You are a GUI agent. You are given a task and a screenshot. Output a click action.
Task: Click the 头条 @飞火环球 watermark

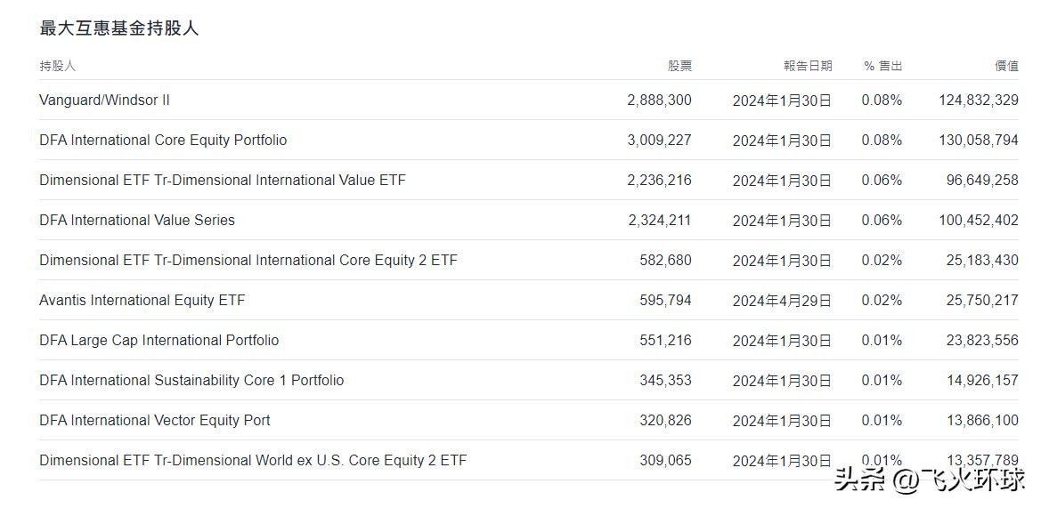point(930,480)
